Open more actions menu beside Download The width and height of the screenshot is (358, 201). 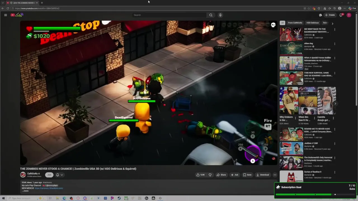coord(275,175)
